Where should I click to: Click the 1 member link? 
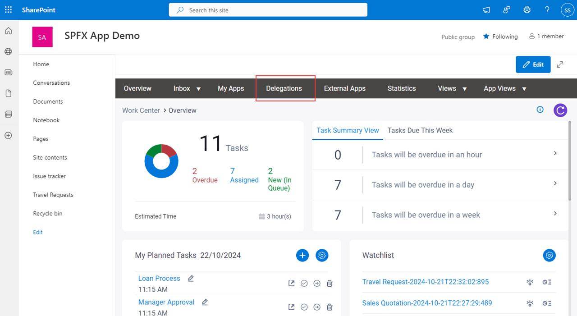[546, 37]
